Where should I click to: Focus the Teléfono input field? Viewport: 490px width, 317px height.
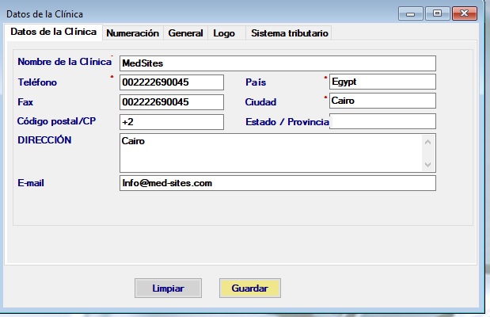172,82
